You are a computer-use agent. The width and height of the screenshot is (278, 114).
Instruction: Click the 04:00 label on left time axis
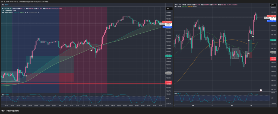(107, 106)
